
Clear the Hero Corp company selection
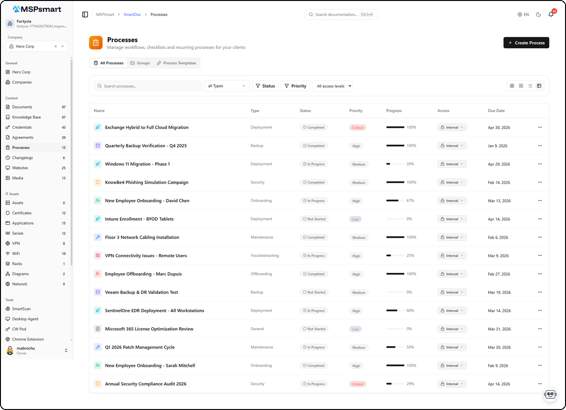tap(55, 46)
